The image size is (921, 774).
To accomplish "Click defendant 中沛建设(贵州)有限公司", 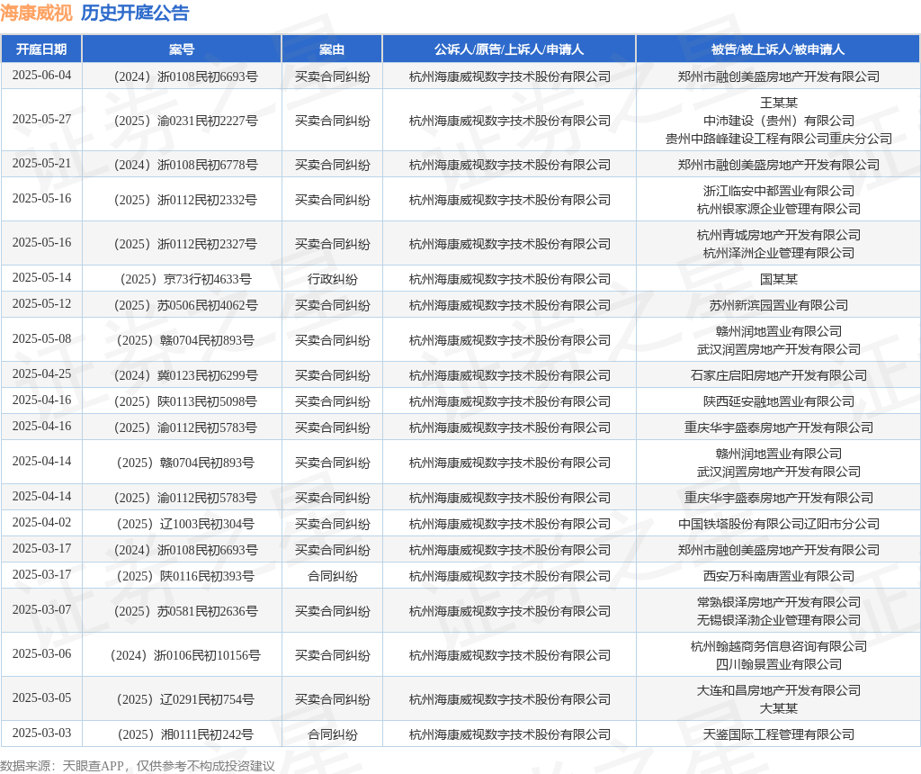I will click(x=778, y=121).
